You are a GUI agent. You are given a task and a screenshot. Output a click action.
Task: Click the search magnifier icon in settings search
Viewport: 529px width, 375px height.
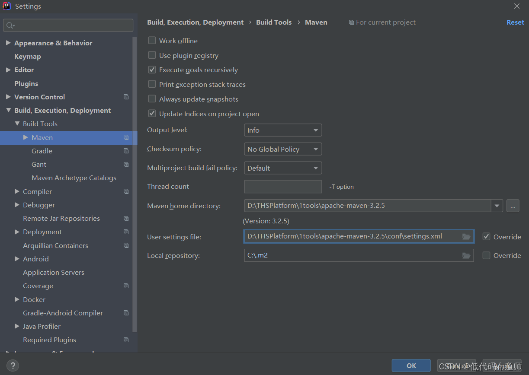(x=10, y=25)
